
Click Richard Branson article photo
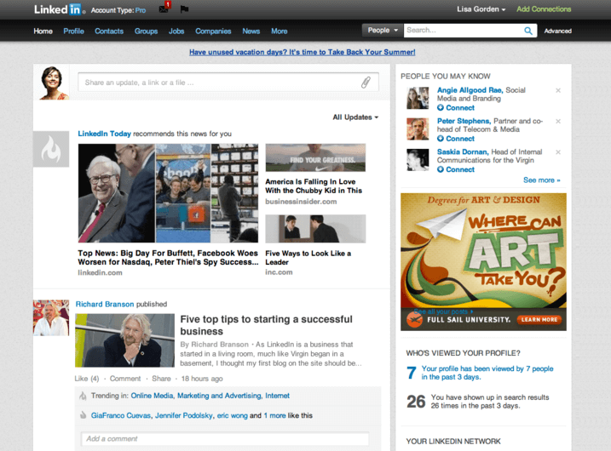coord(124,340)
